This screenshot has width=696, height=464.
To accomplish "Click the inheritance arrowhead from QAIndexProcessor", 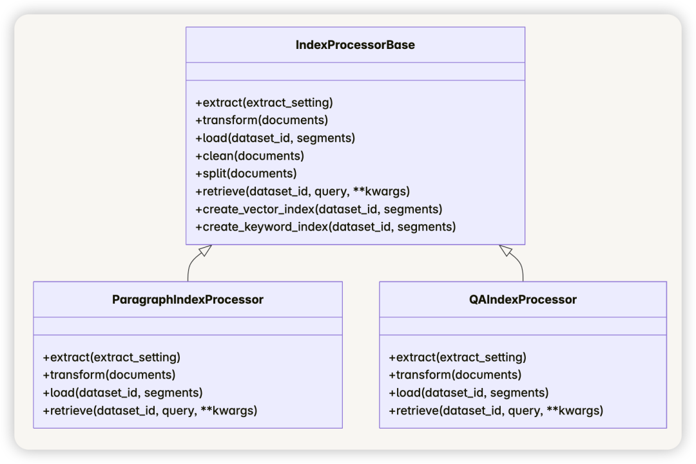I will tap(505, 250).
